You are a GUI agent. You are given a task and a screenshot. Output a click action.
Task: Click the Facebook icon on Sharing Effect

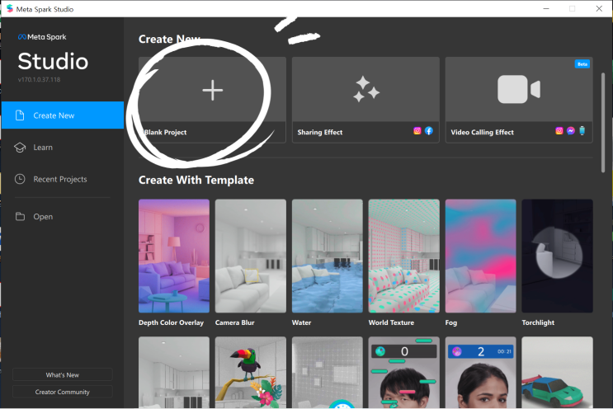(429, 131)
